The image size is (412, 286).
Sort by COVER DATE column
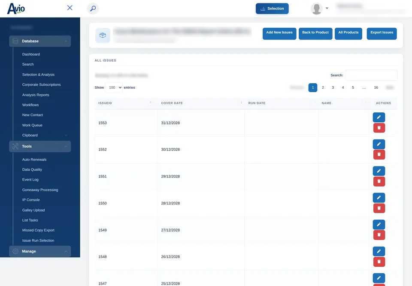point(201,103)
